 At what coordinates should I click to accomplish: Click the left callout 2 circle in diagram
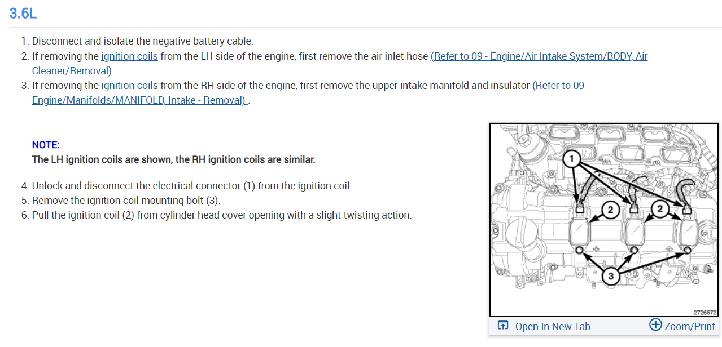click(610, 210)
